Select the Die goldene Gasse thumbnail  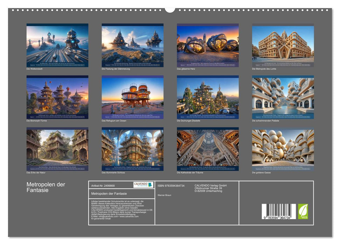point(283,149)
